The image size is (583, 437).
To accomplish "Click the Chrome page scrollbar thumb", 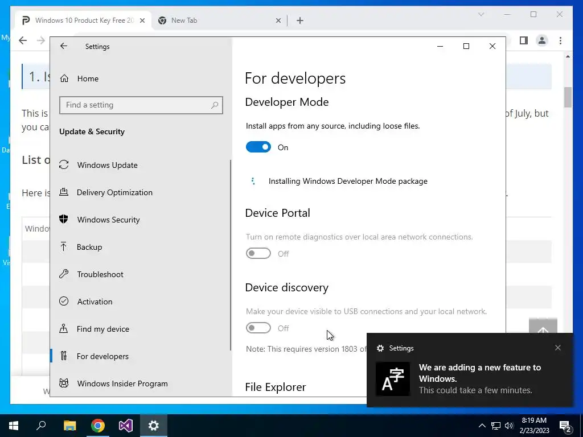I will (x=568, y=97).
